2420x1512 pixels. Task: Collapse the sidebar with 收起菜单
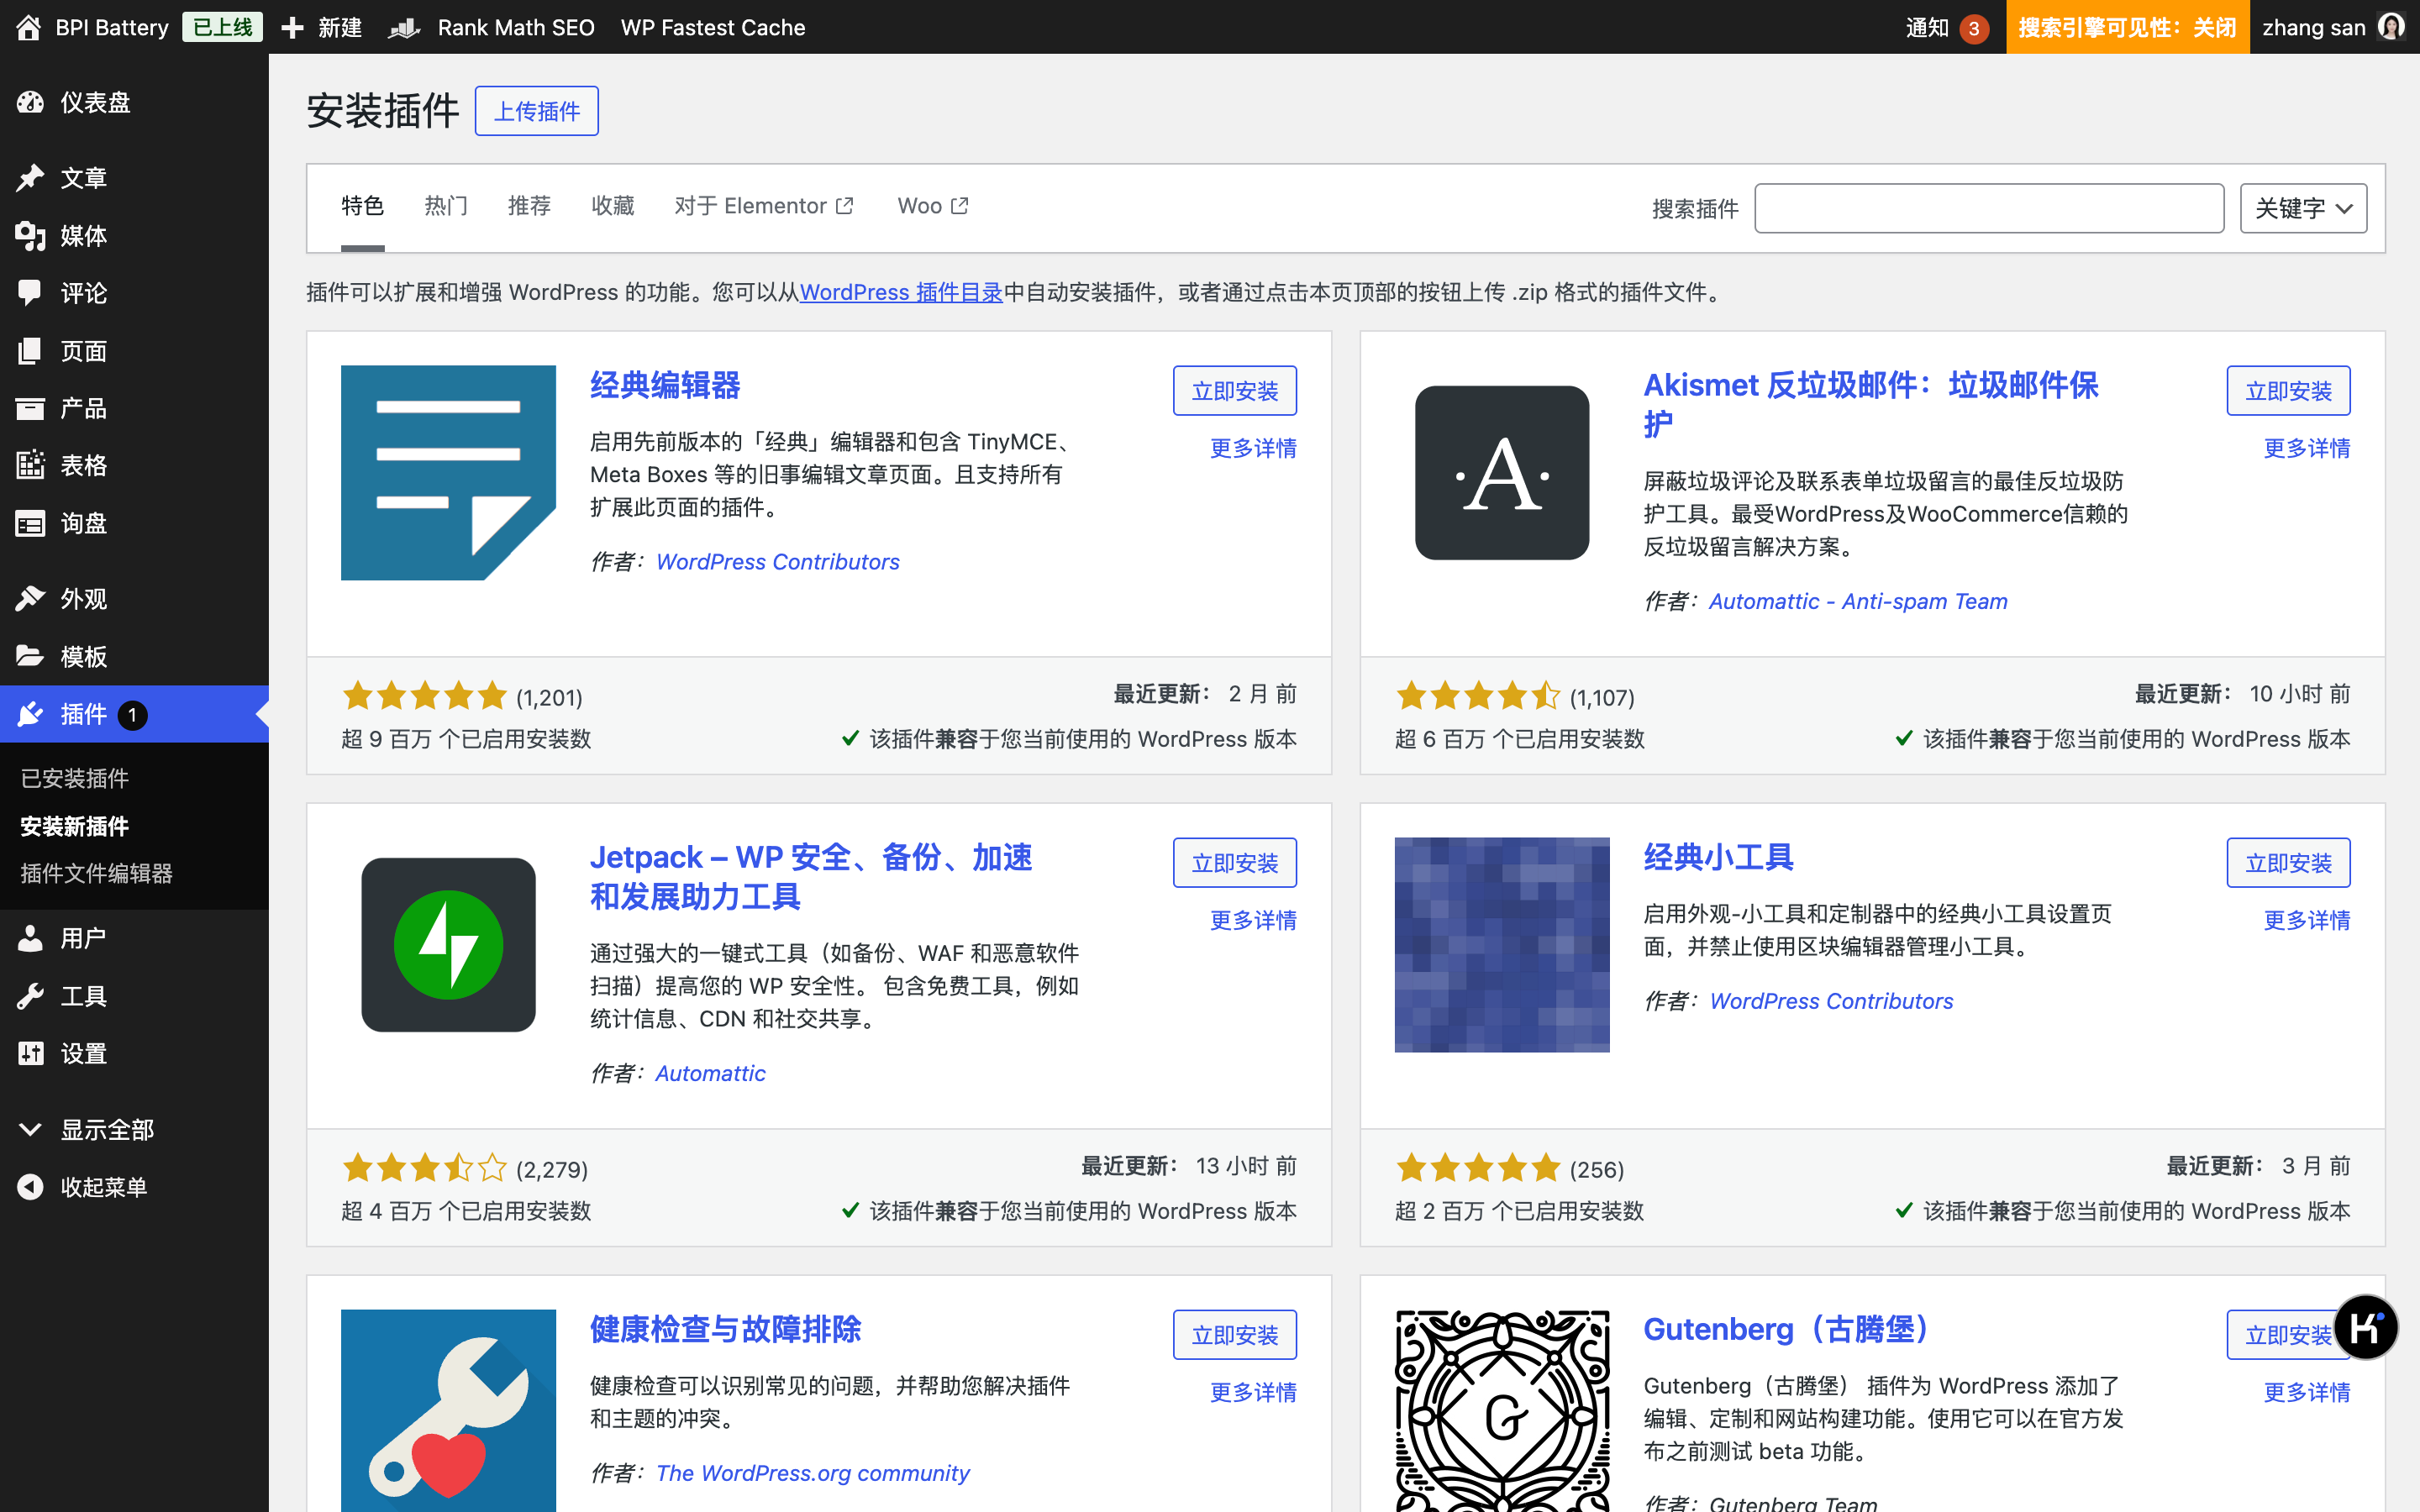point(103,1187)
